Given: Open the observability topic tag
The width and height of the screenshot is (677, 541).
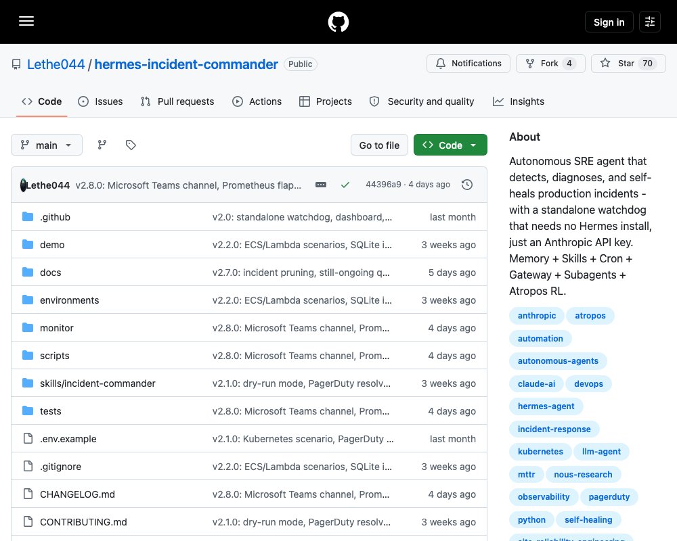Looking at the screenshot, I should 544,496.
